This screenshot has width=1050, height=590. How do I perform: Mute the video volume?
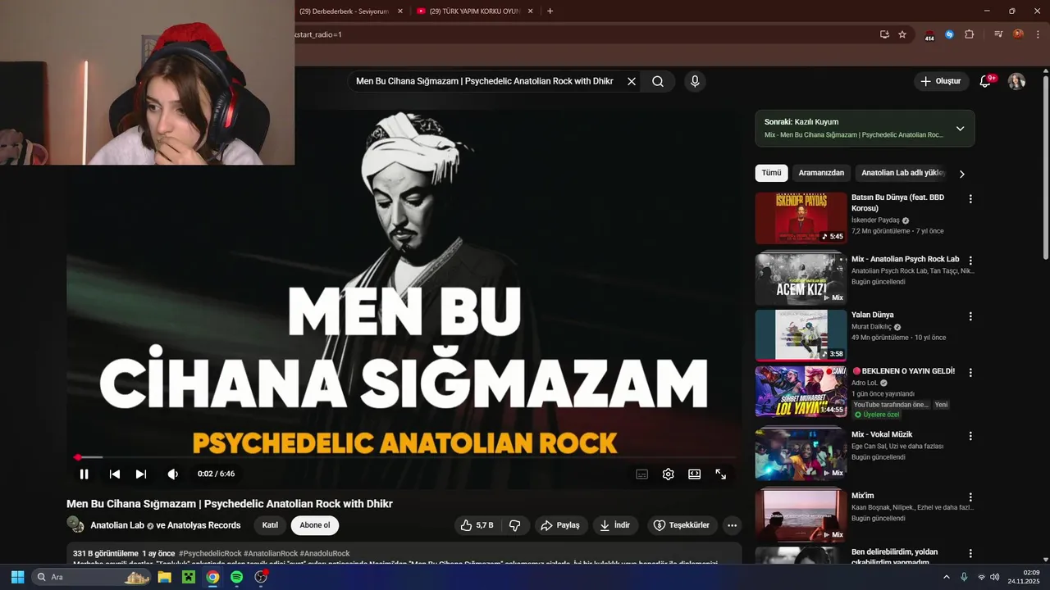click(172, 474)
